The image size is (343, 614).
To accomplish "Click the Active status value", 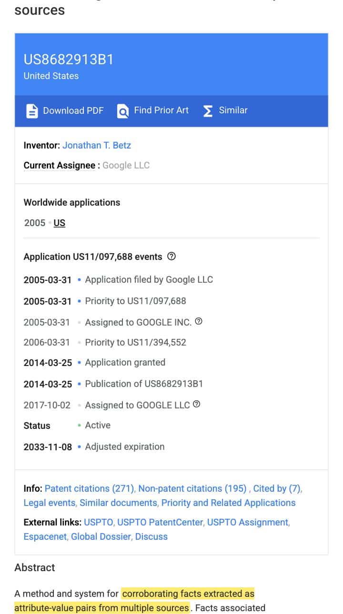I will (98, 425).
